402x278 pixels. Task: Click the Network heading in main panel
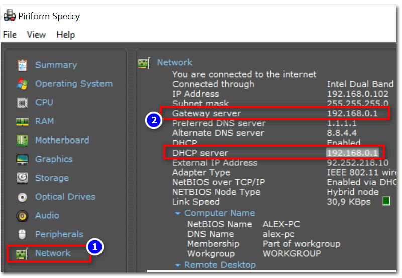coord(175,62)
